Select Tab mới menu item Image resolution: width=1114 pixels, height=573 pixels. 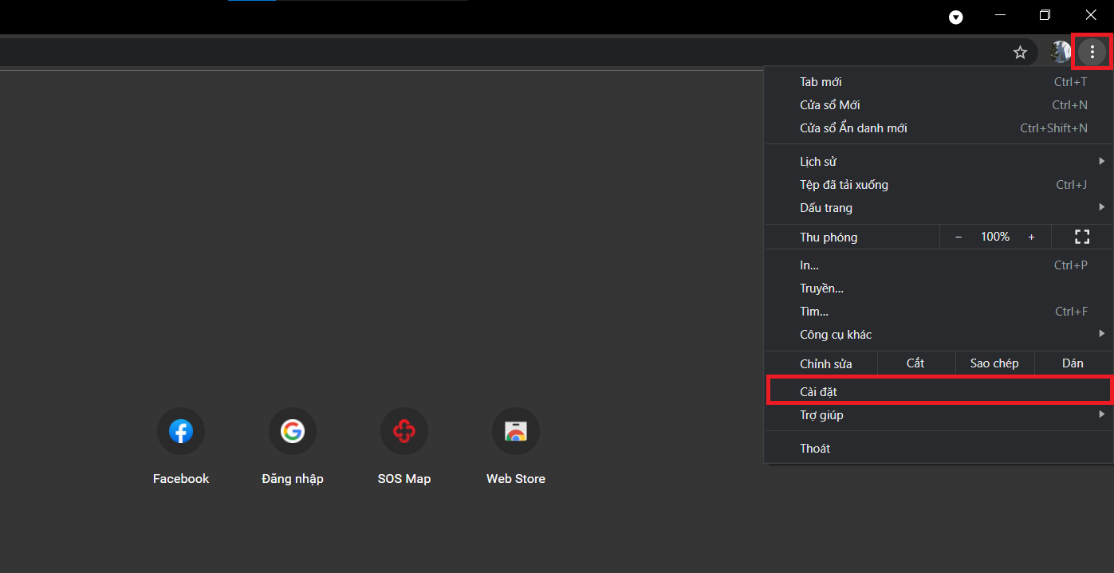[x=939, y=82]
